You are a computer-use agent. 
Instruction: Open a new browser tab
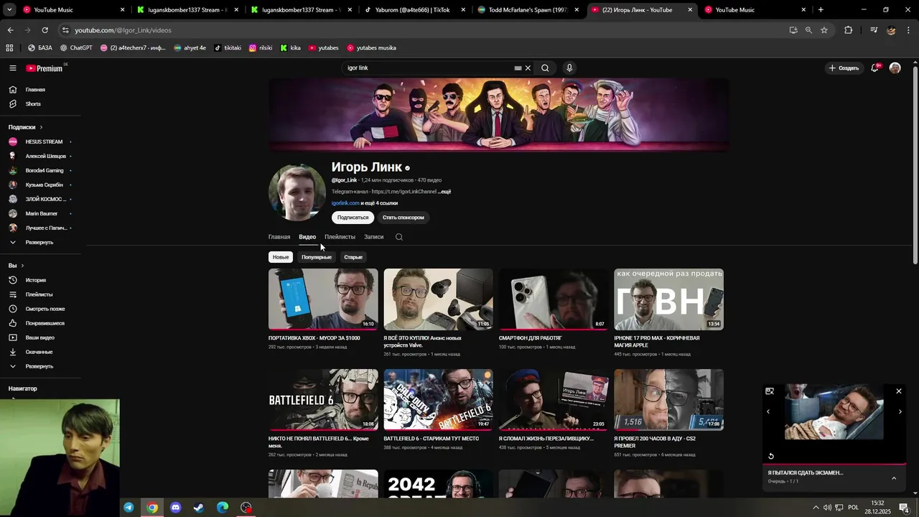point(821,10)
